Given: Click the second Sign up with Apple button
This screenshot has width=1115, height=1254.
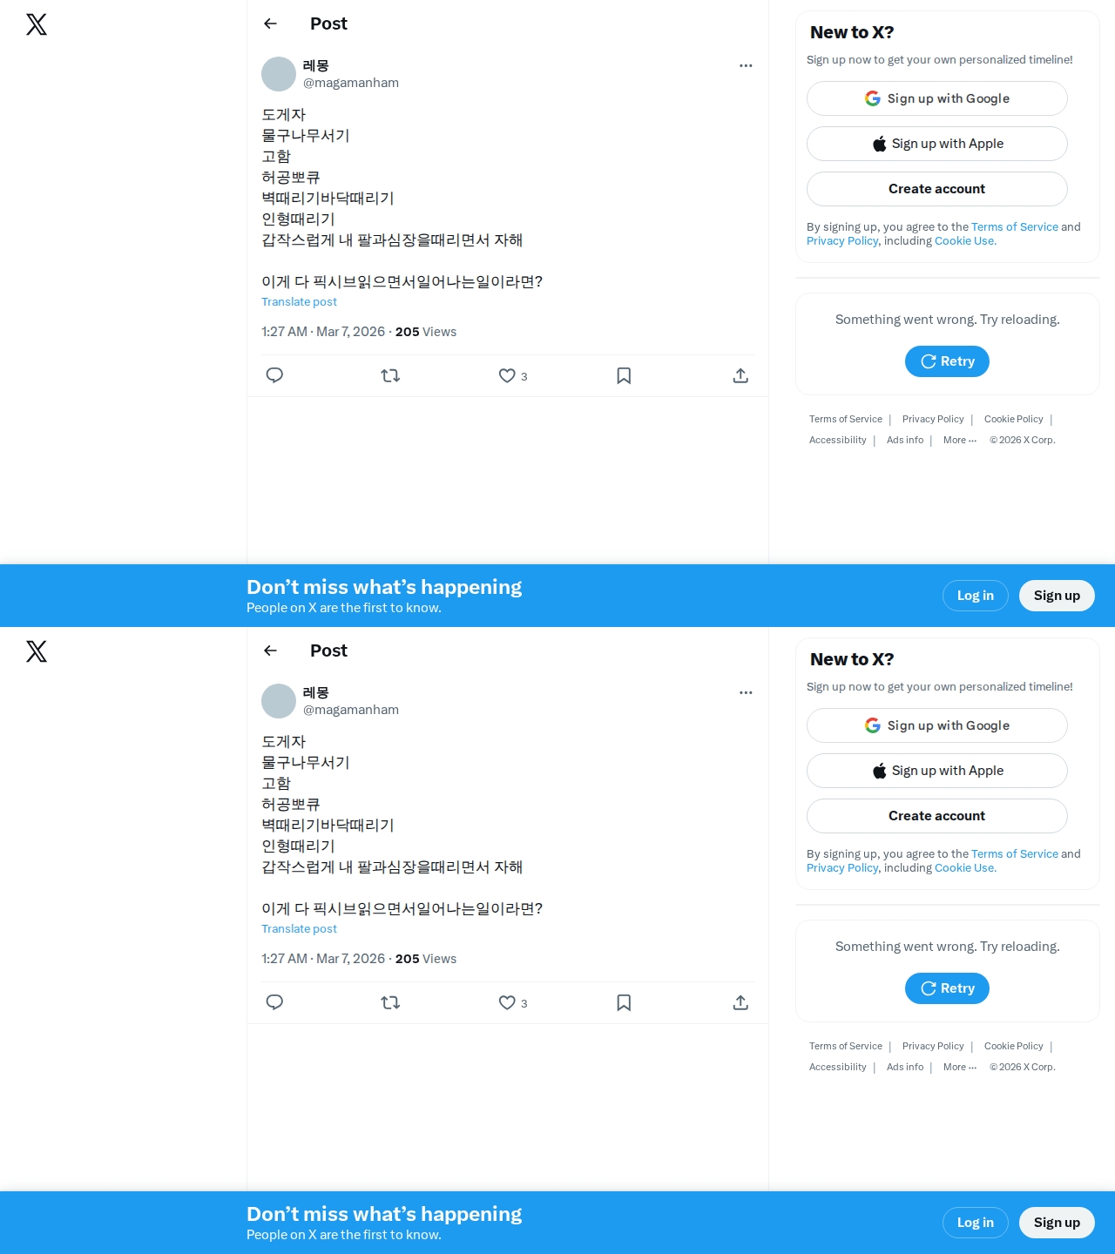Looking at the screenshot, I should 937,771.
